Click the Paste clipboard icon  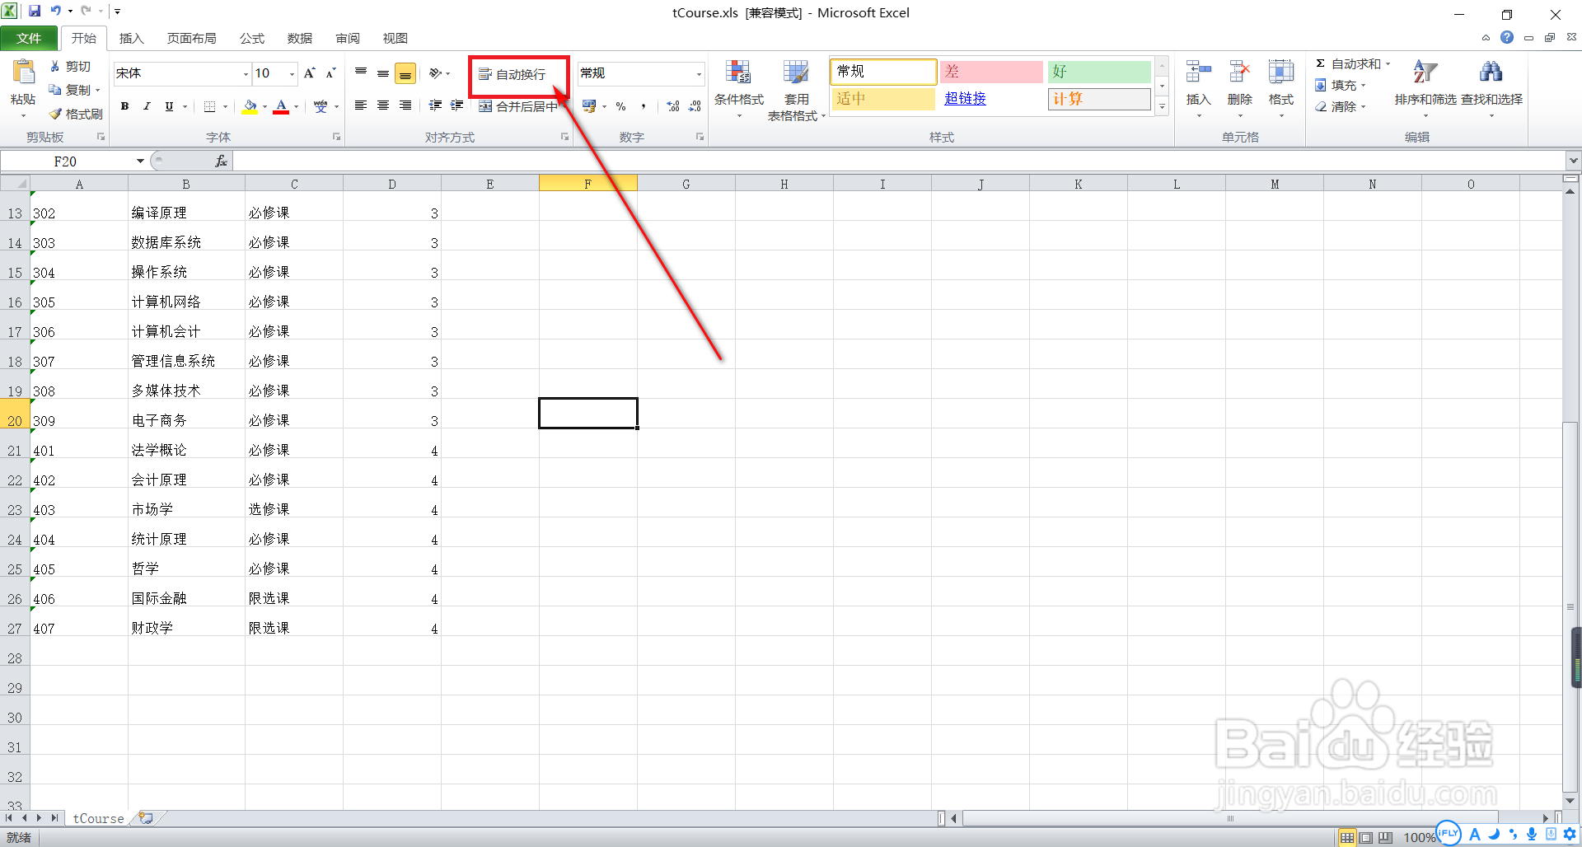[22, 73]
